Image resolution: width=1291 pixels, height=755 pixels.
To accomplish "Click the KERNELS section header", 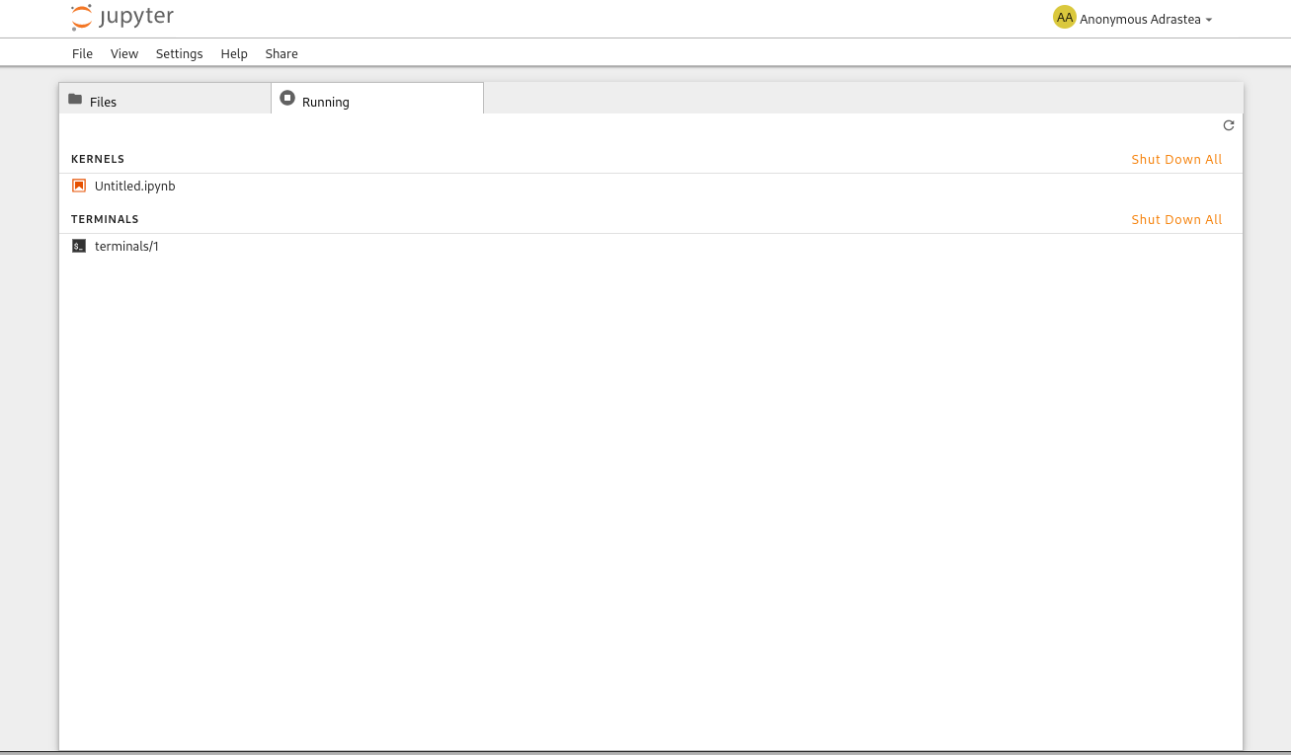I will coord(98,159).
